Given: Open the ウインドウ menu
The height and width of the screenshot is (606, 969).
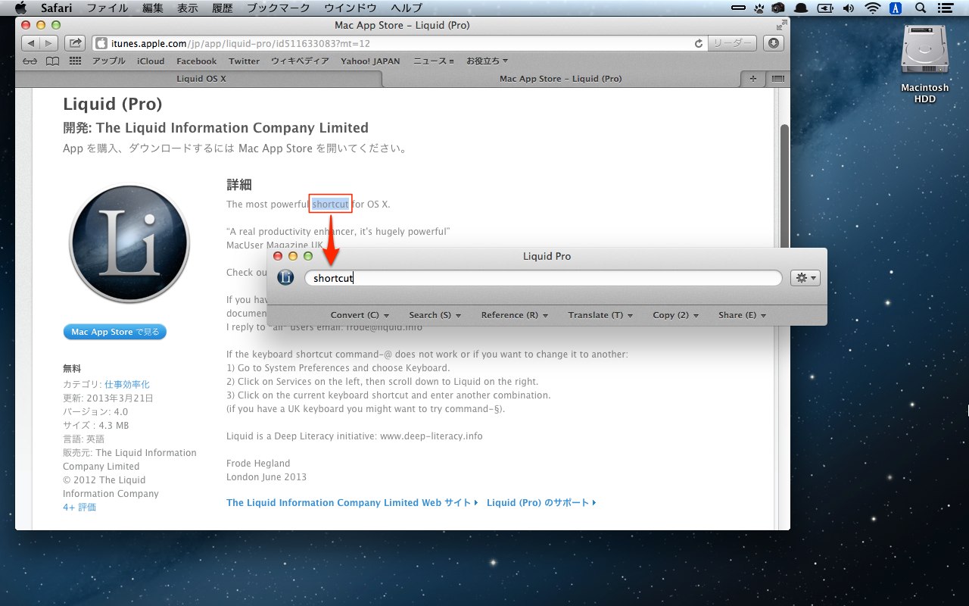Looking at the screenshot, I should click(x=351, y=8).
